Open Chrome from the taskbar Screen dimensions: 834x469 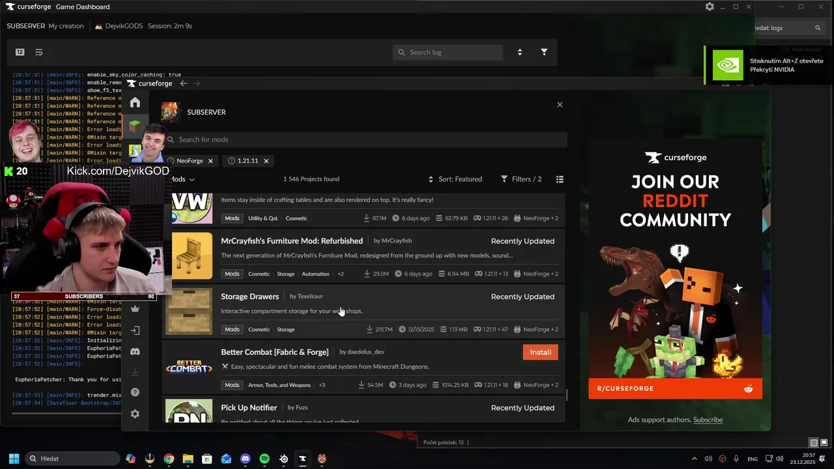(169, 459)
